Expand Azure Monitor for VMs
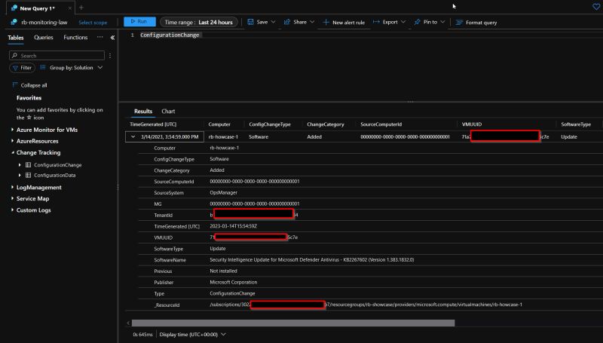 pyautogui.click(x=12, y=130)
